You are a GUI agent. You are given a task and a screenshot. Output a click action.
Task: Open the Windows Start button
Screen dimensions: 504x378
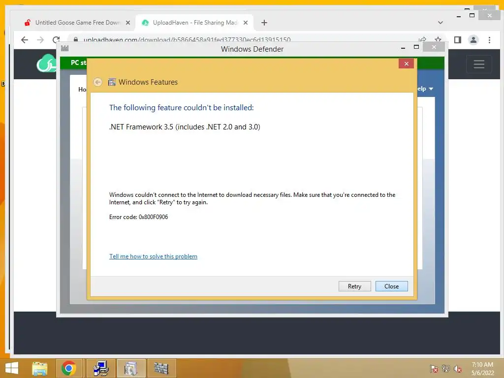(12, 368)
